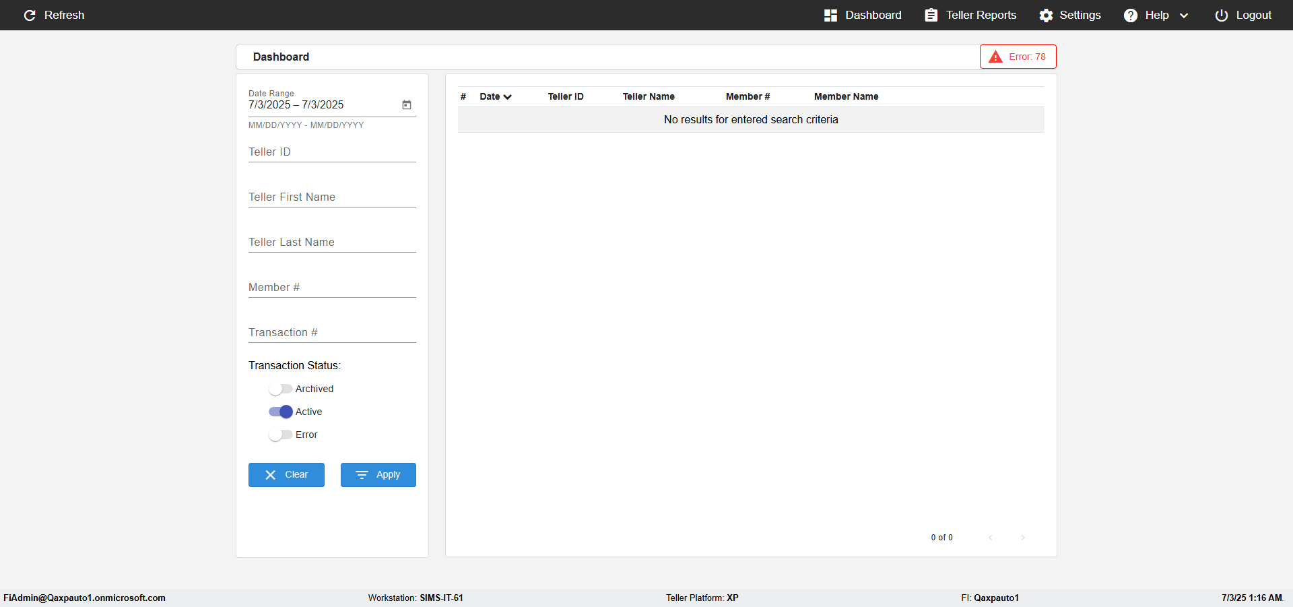Click FiAdmin@Qaxpauto1.onmicrosoft.com in status bar
The height and width of the screenshot is (607, 1293).
pos(84,598)
